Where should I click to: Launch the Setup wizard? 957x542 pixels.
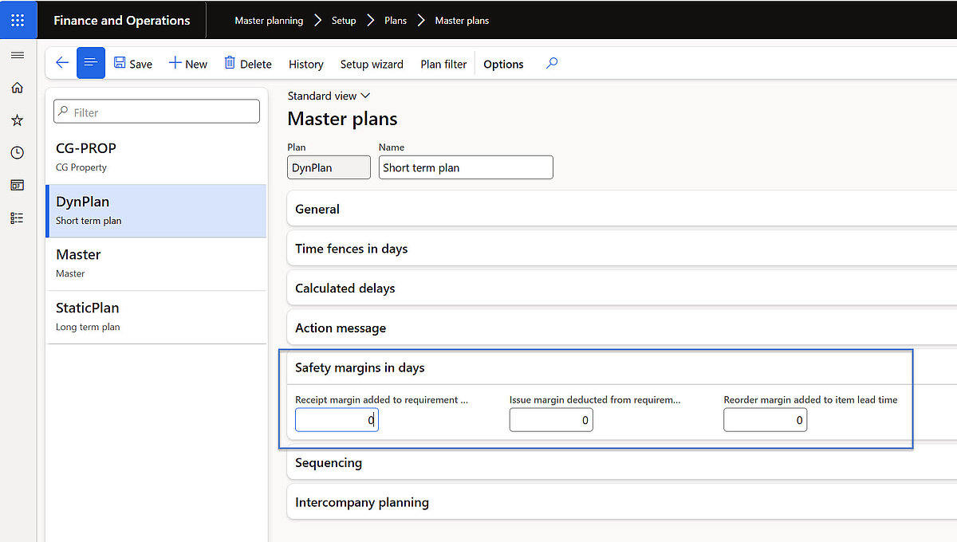(372, 63)
